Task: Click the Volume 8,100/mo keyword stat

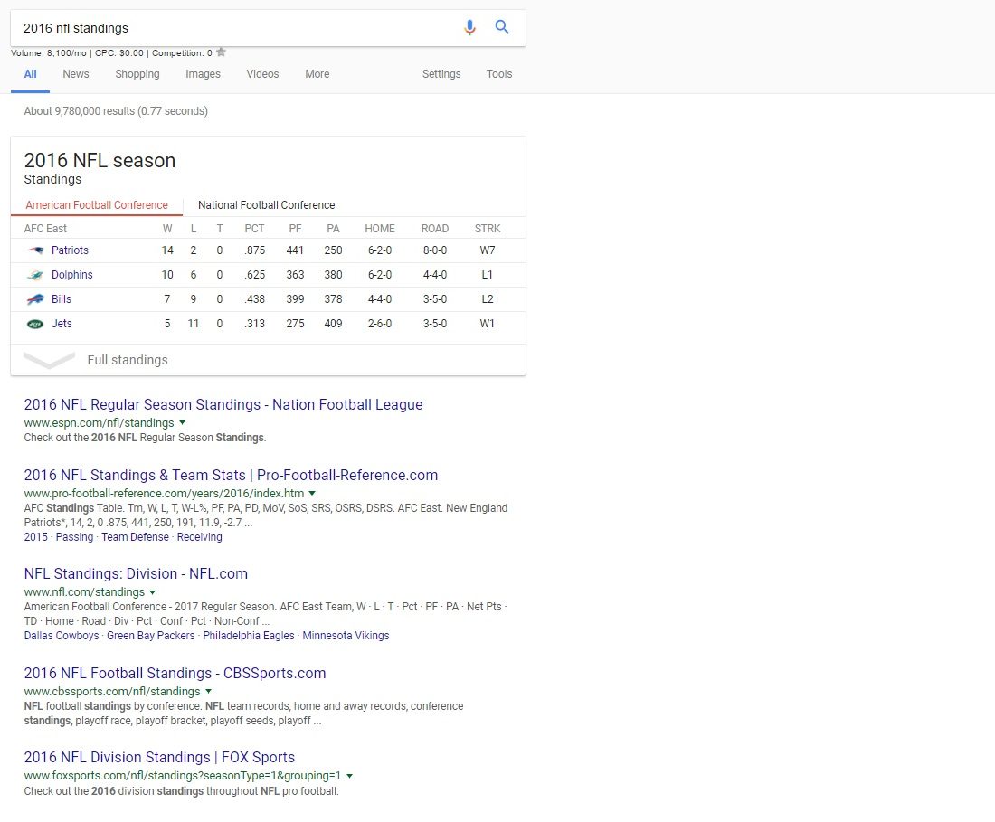Action: pyautogui.click(x=48, y=53)
